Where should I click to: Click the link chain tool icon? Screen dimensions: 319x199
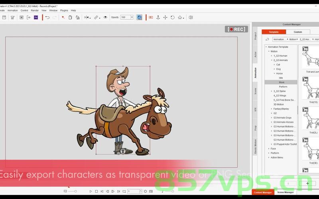(96, 18)
